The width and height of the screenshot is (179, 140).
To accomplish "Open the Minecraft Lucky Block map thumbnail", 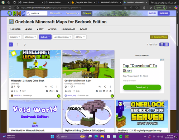I will (x=35, y=64).
